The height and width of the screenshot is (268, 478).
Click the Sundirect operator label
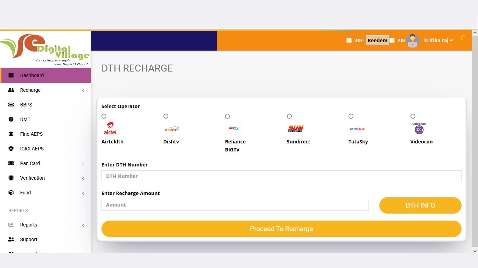[x=298, y=142]
